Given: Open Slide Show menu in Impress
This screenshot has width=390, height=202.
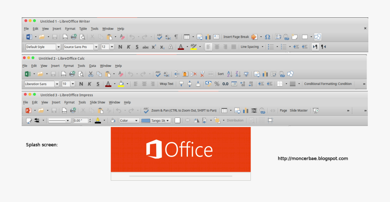Looking at the screenshot, I should tap(97, 102).
